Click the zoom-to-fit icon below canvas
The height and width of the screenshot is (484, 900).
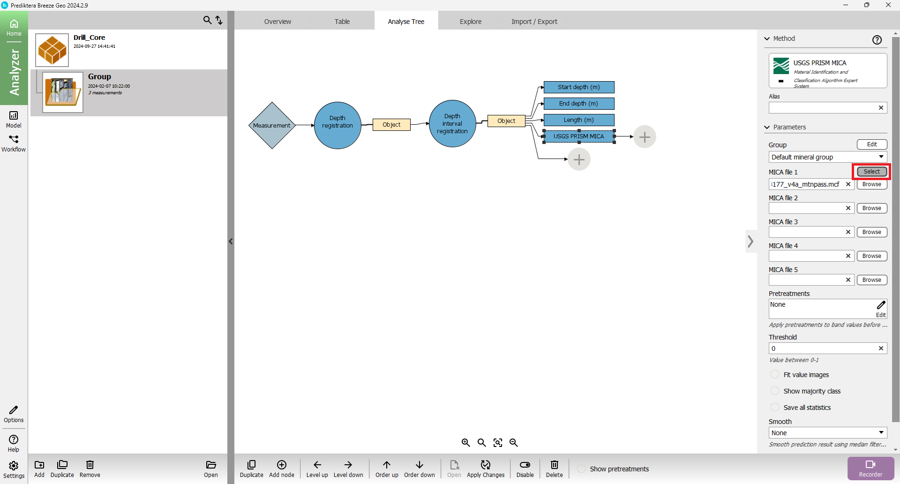click(x=498, y=443)
